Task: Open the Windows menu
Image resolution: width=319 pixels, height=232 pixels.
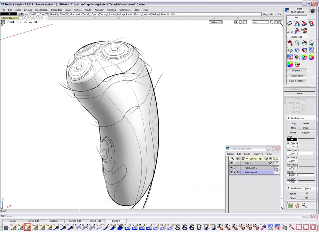Action: click(x=111, y=10)
